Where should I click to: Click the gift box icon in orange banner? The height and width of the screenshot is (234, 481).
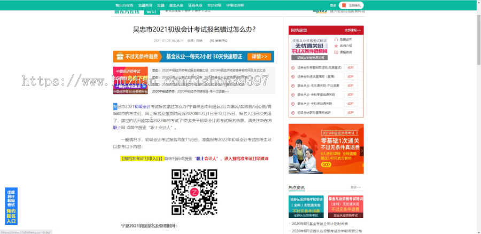[119, 57]
